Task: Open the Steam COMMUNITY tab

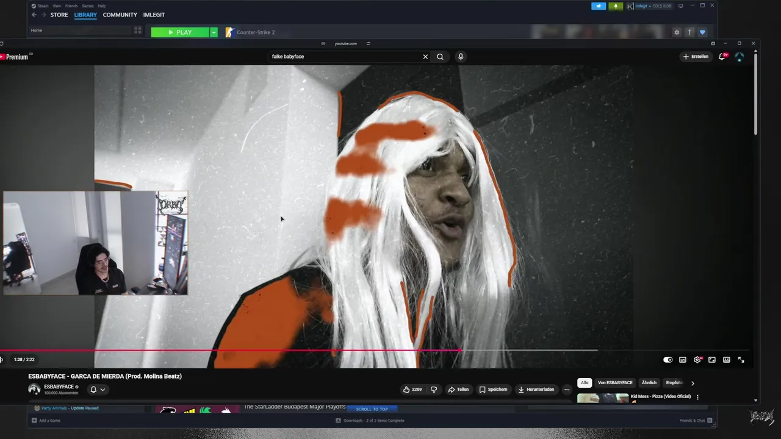Action: 120,15
